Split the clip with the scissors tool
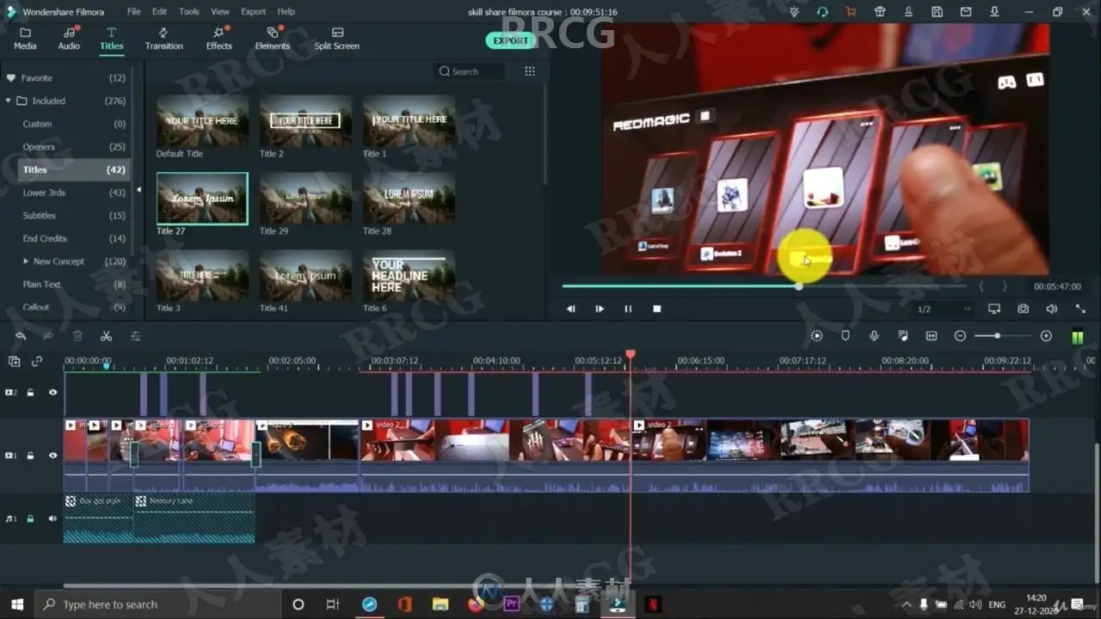Viewport: 1101px width, 619px height. pos(107,336)
